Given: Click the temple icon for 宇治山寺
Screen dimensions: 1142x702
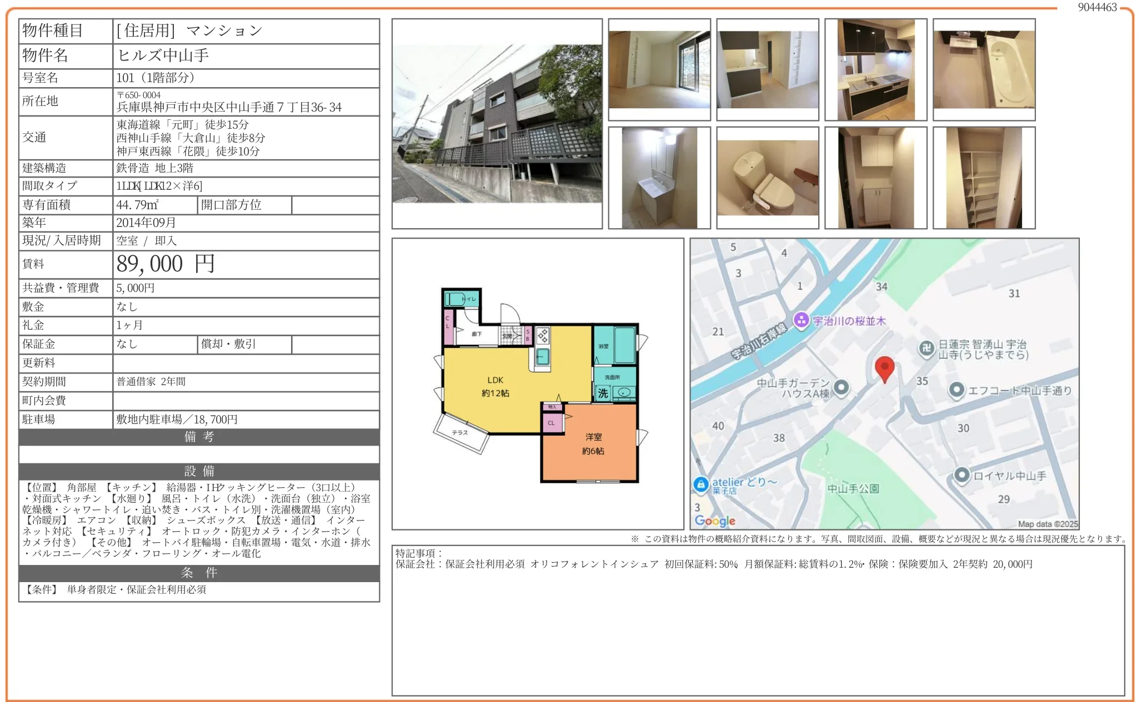Looking at the screenshot, I should click(x=926, y=349).
